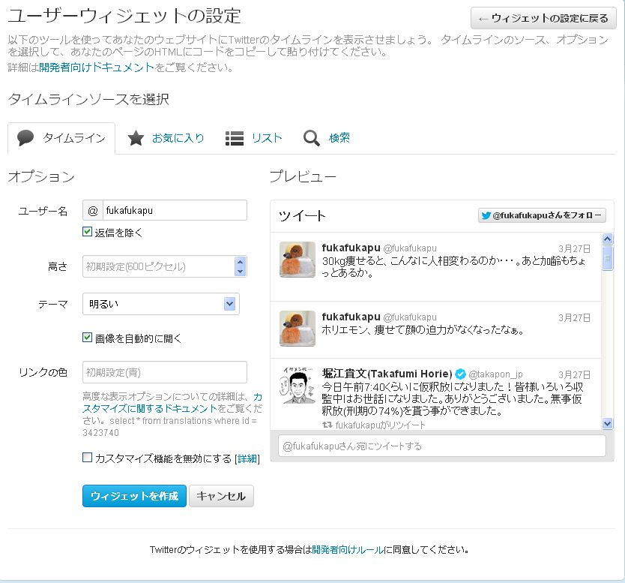Click the ツイート heading in the preview
The width and height of the screenshot is (625, 583).
point(302,216)
